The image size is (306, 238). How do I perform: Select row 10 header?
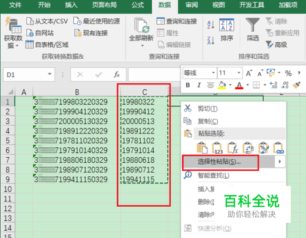tap(8, 189)
